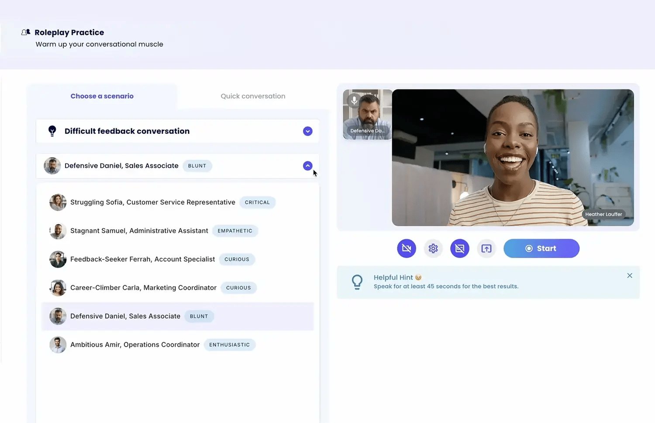655x423 pixels.
Task: Click the main Heather Lauffer video feed
Action: point(513,157)
